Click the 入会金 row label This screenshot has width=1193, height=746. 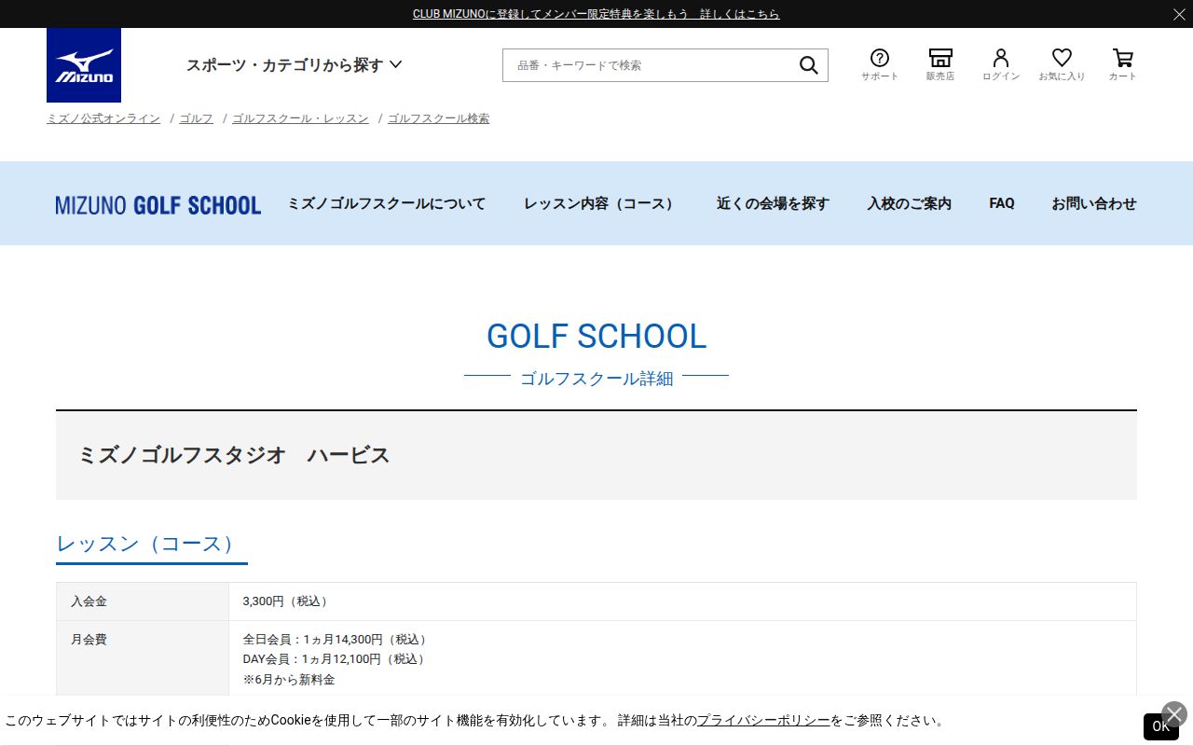tap(89, 601)
